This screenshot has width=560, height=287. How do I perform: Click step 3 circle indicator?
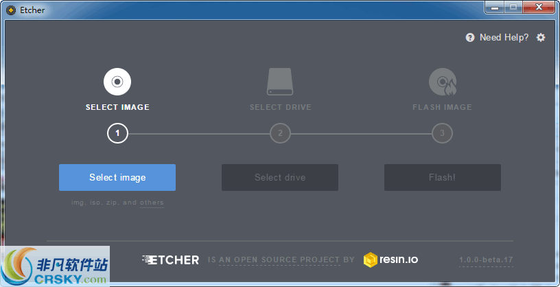pyautogui.click(x=442, y=133)
